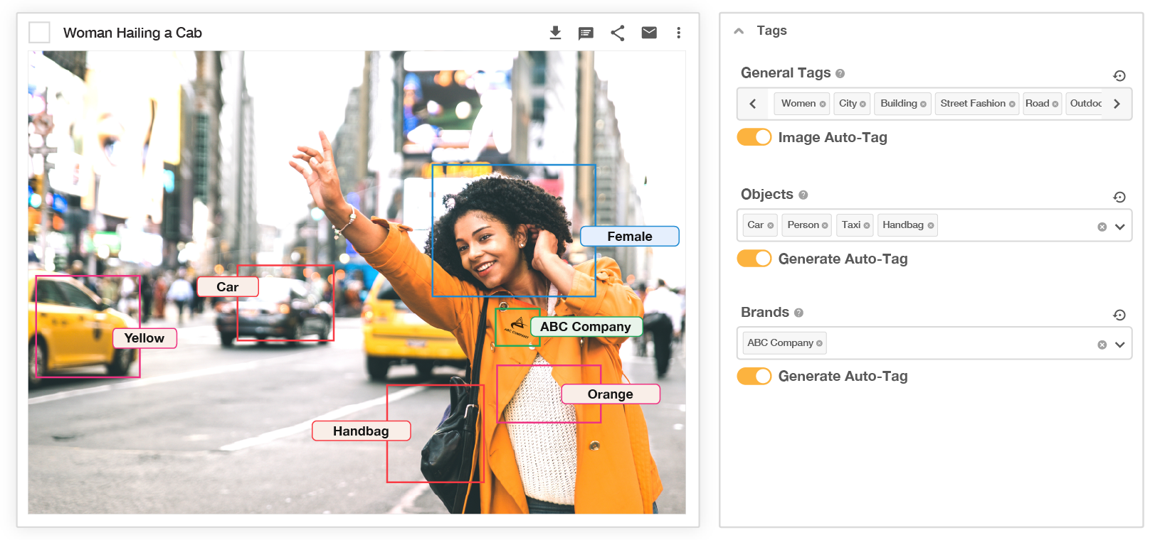
Task: Expand the Brands dropdown
Action: pyautogui.click(x=1119, y=345)
